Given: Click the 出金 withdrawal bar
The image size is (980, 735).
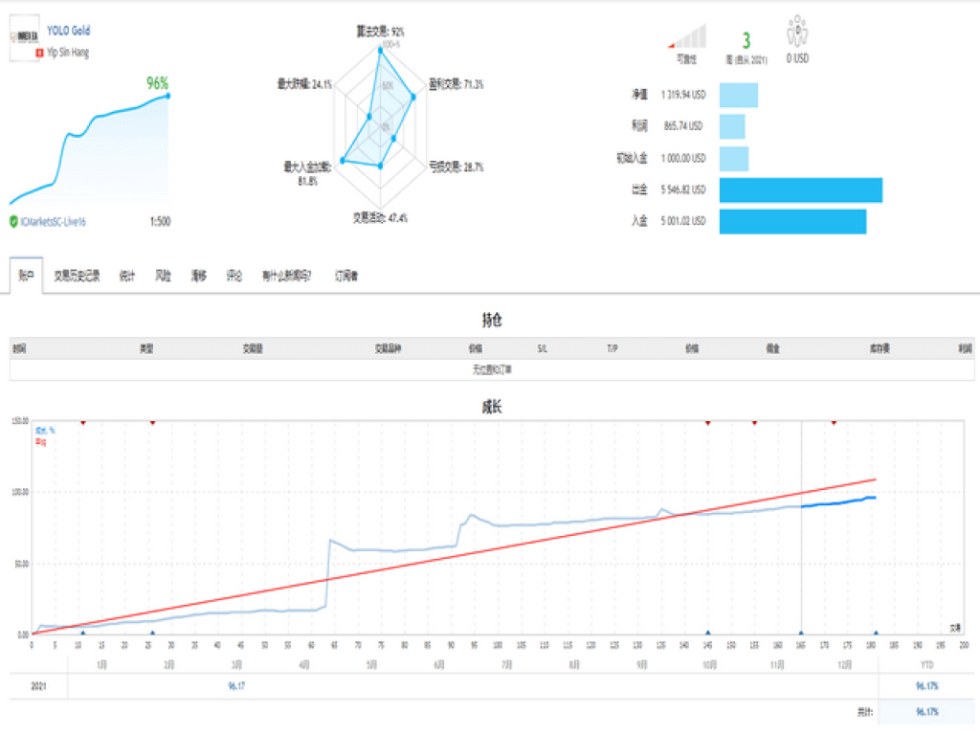Looking at the screenshot, I should (x=800, y=189).
